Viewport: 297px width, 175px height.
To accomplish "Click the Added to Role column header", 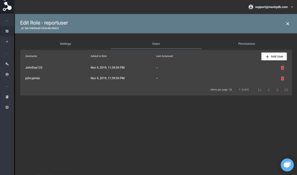I will click(x=98, y=56).
